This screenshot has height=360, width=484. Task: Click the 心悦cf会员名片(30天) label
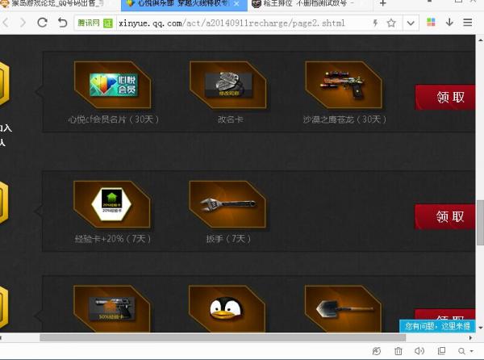point(114,119)
